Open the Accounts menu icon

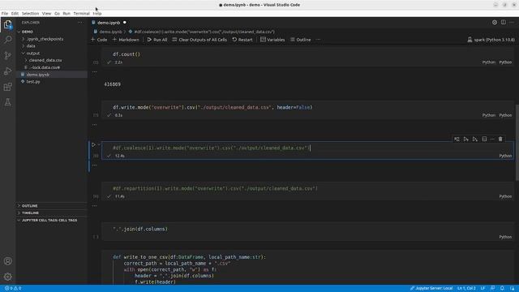point(7,261)
